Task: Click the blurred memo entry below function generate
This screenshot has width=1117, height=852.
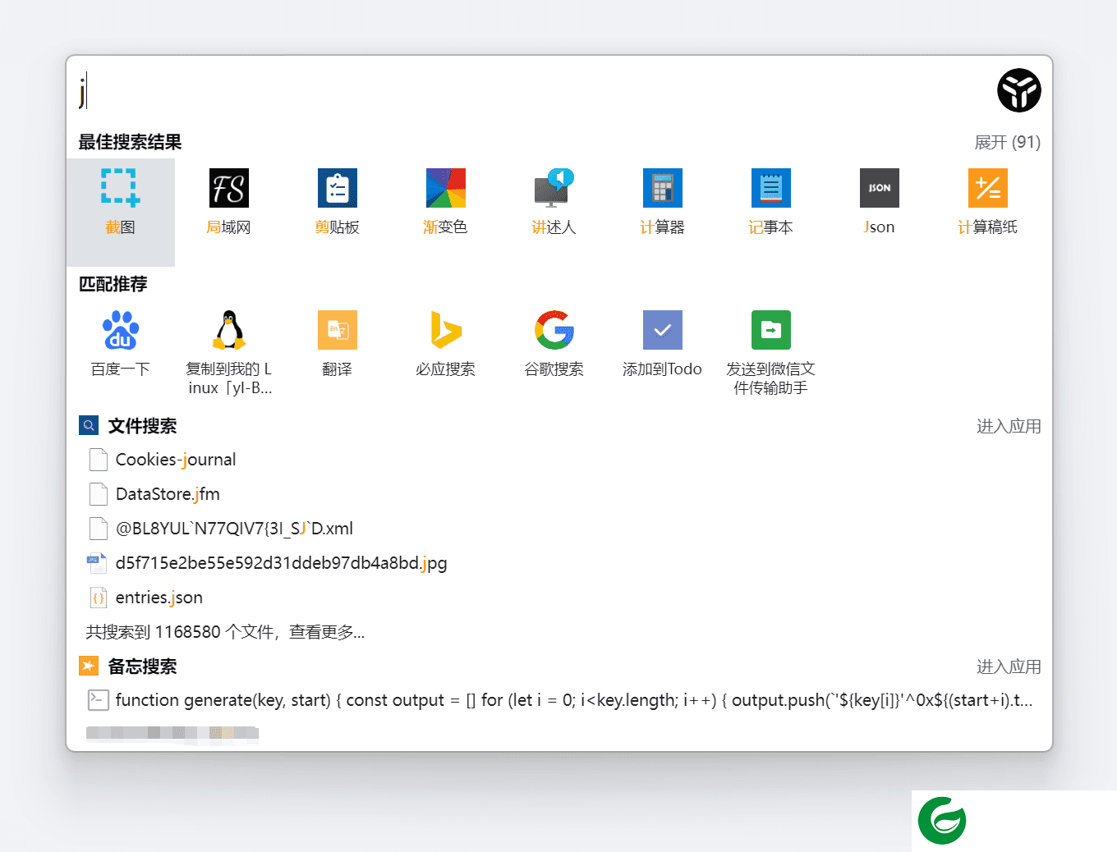Action: (x=172, y=733)
